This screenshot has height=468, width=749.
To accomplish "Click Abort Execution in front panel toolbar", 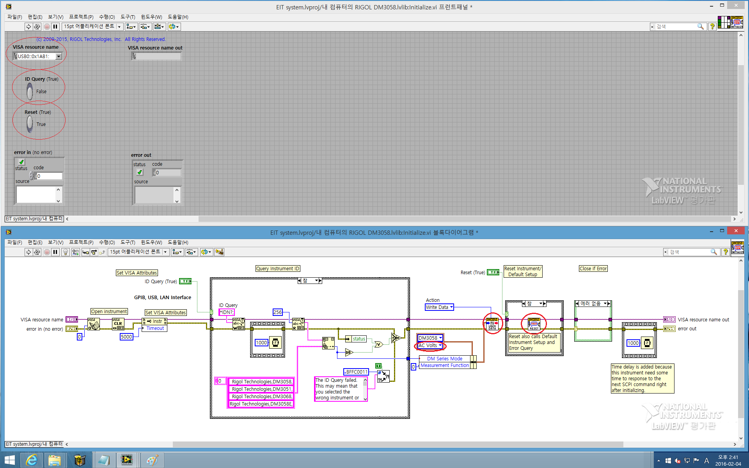I will pyautogui.click(x=47, y=27).
